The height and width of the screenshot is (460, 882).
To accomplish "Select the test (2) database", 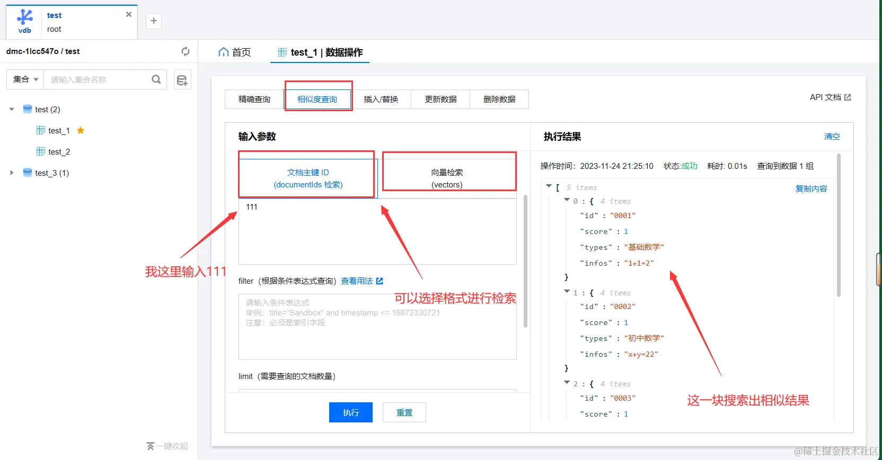I will [x=47, y=109].
